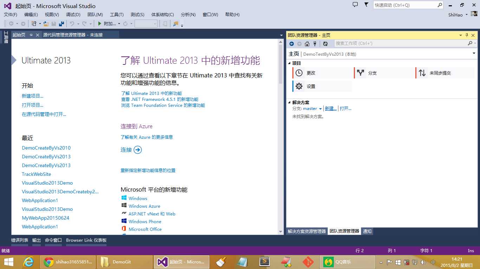The height and width of the screenshot is (269, 480).
Task: Collapse the 解决方案 section
Action: click(290, 103)
